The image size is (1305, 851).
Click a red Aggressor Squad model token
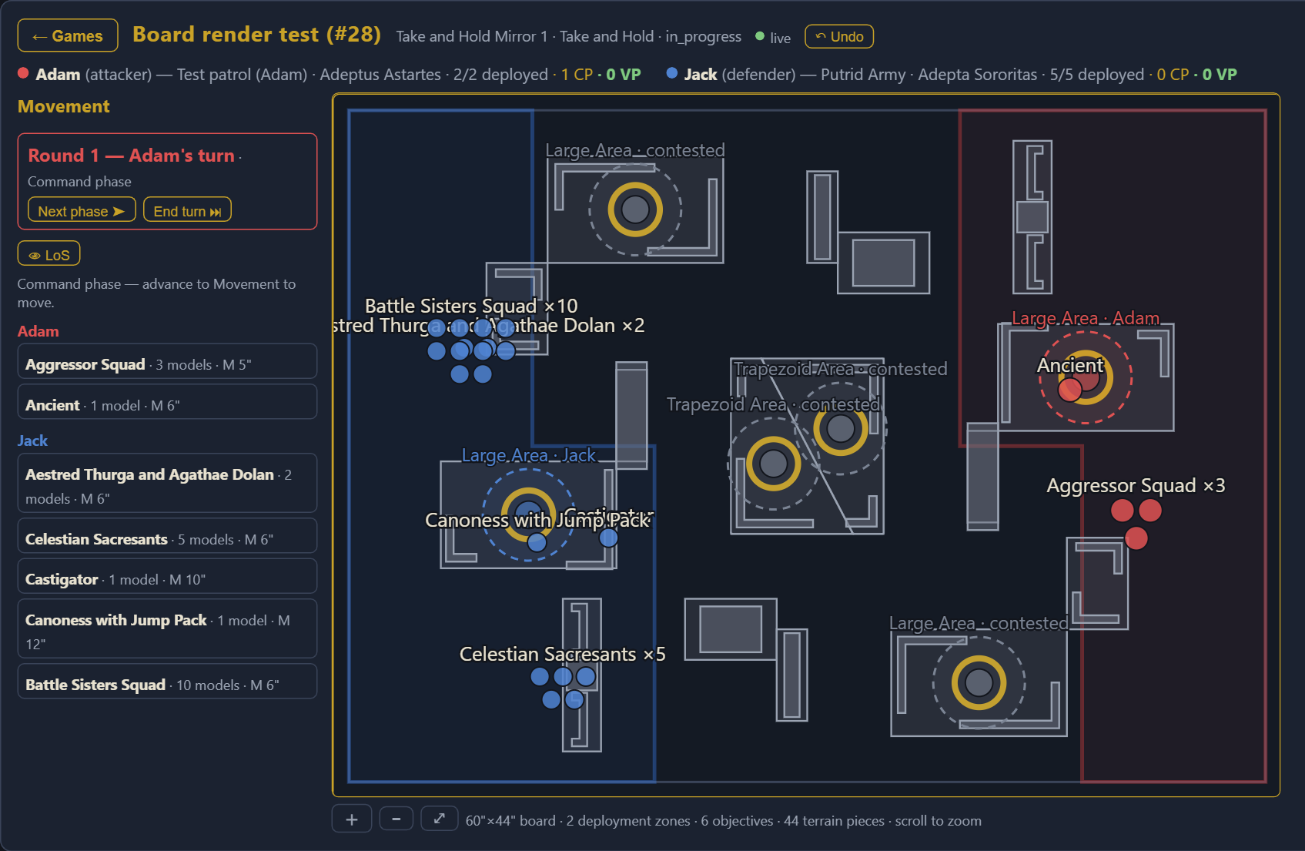[1123, 510]
